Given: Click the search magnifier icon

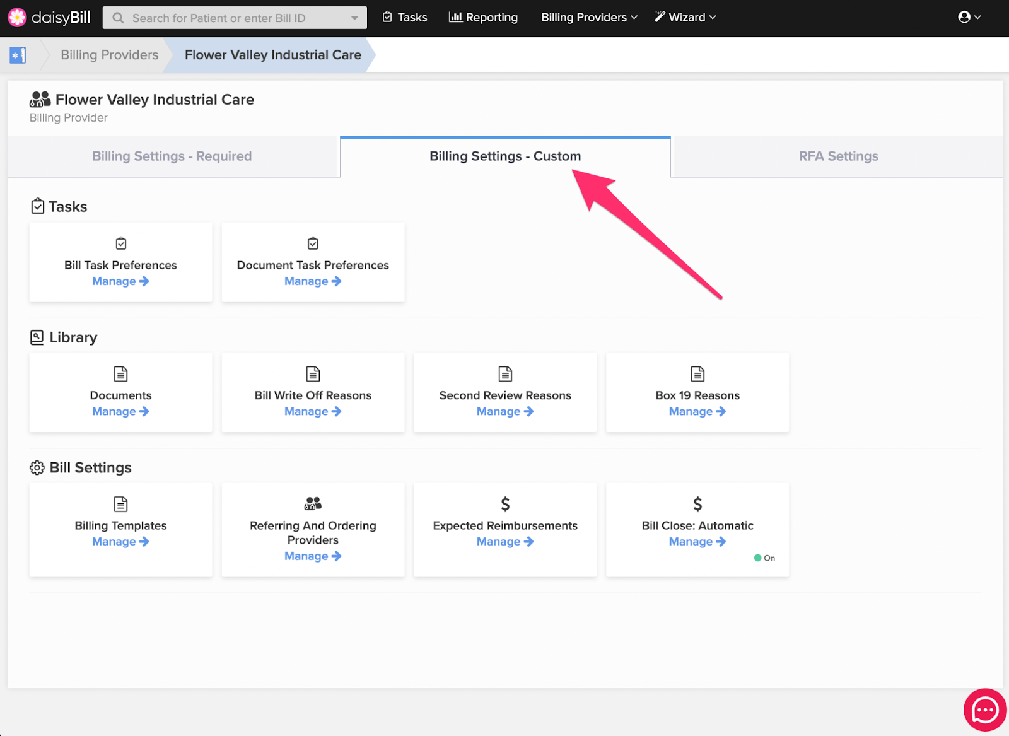Looking at the screenshot, I should point(118,18).
